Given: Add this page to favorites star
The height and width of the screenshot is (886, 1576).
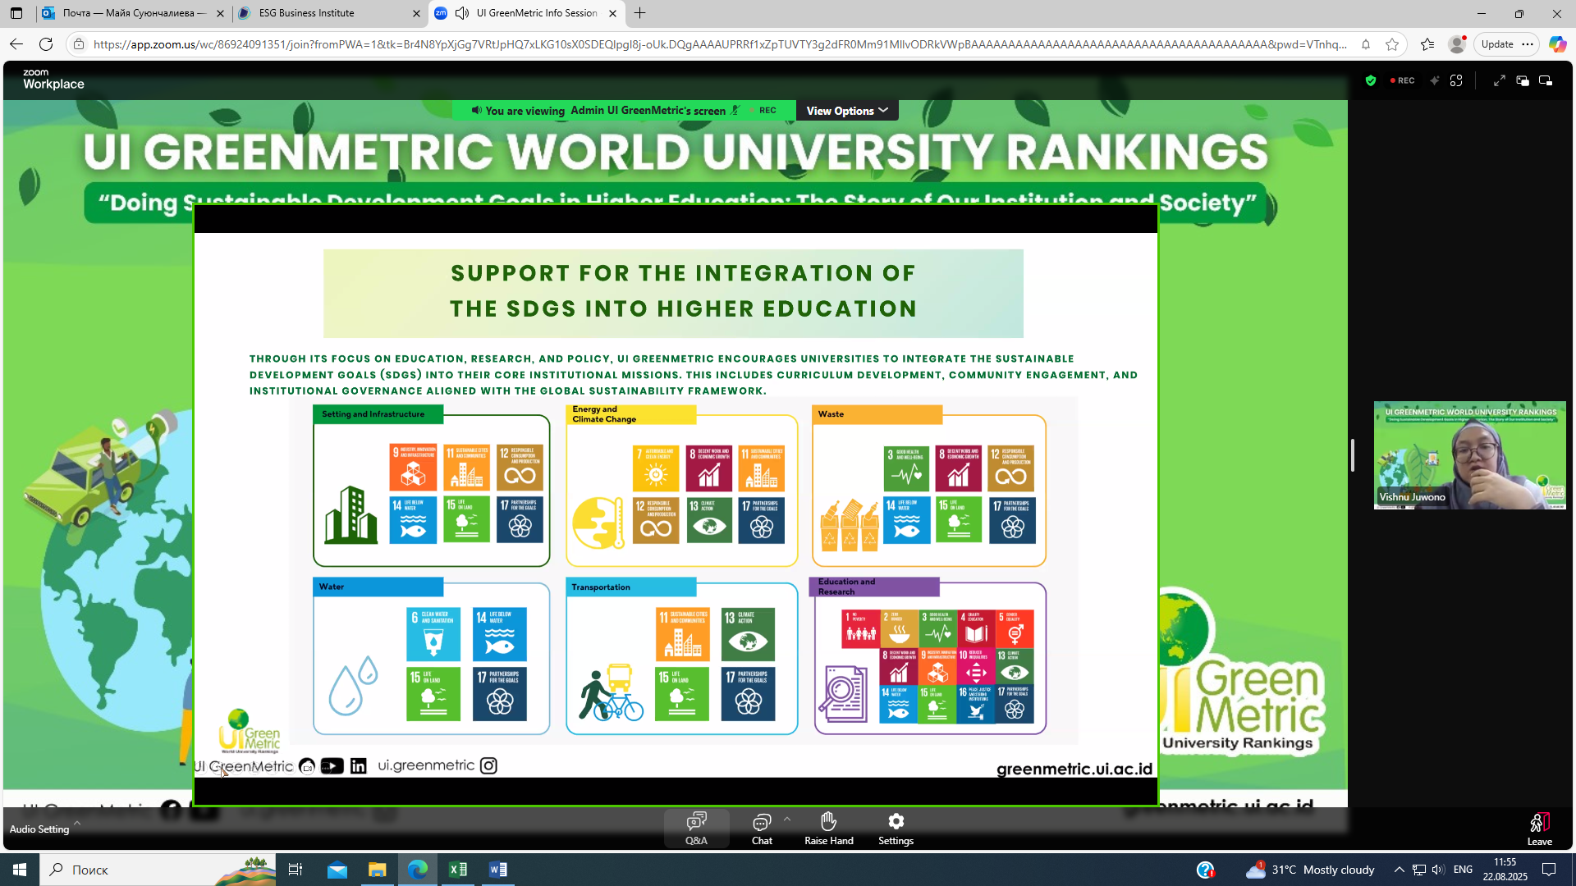Looking at the screenshot, I should pyautogui.click(x=1392, y=44).
